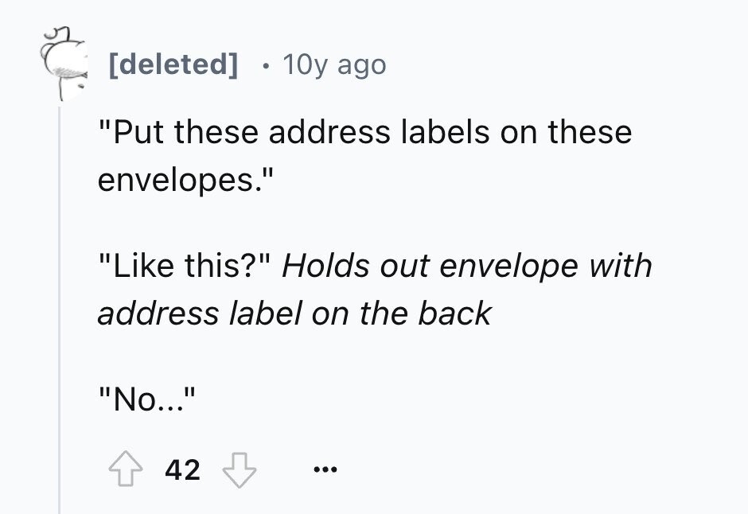Click the vote count showing 42

[183, 469]
